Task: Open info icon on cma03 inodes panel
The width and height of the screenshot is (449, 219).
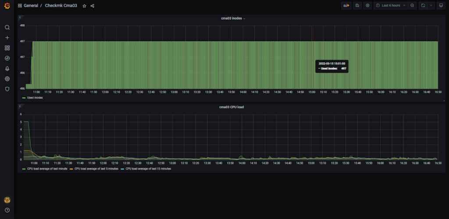Action: pos(20,18)
